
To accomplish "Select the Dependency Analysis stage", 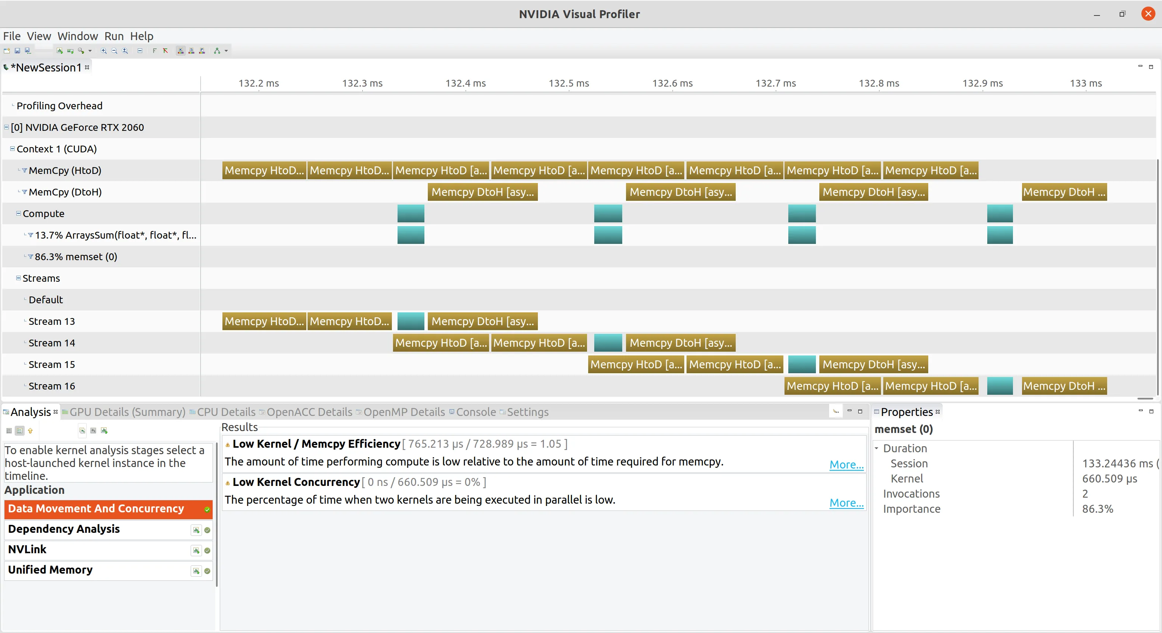I will click(x=108, y=529).
